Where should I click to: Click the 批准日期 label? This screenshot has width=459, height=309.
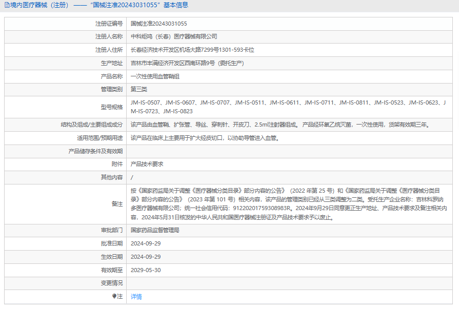tap(111, 244)
